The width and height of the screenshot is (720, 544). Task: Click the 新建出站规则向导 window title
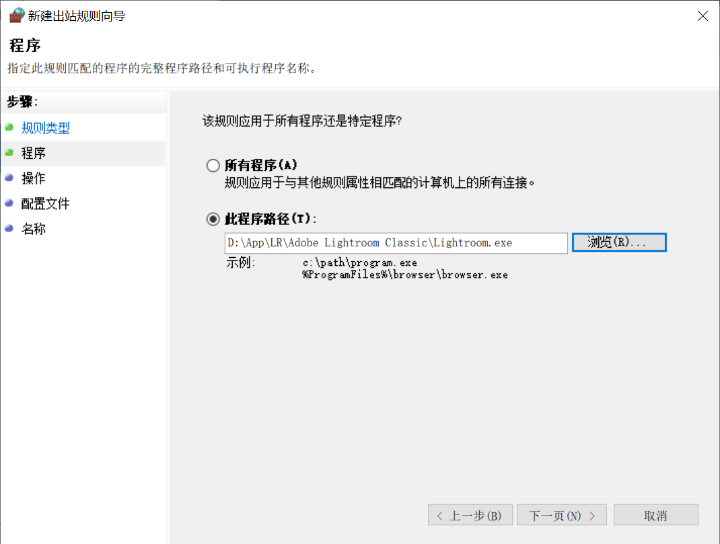(77, 16)
